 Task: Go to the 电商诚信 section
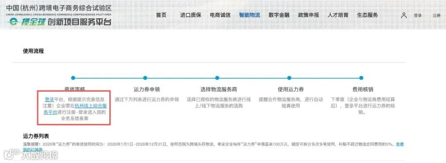point(220,15)
